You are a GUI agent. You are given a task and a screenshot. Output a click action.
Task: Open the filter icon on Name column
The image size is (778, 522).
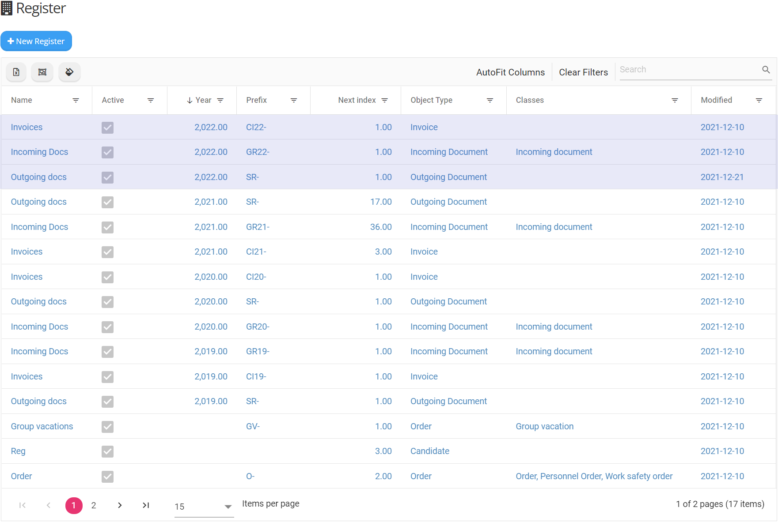(x=76, y=100)
